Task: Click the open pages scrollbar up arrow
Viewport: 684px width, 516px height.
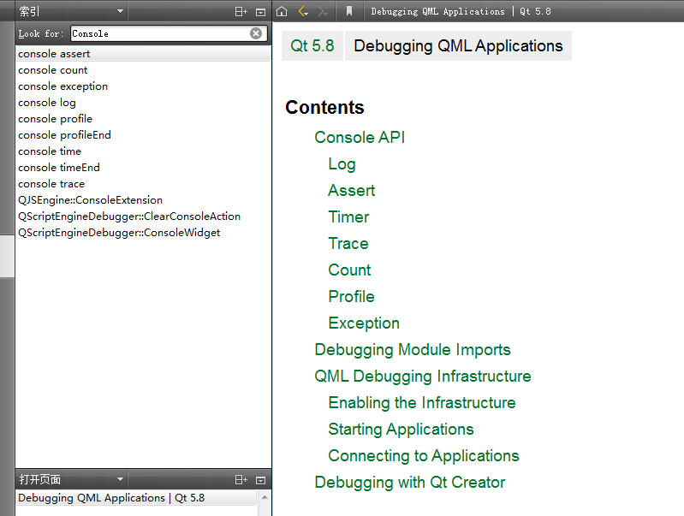Action: pyautogui.click(x=265, y=497)
